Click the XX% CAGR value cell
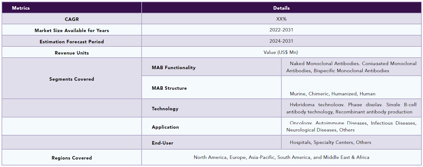The image size is (423, 167). pos(281,19)
